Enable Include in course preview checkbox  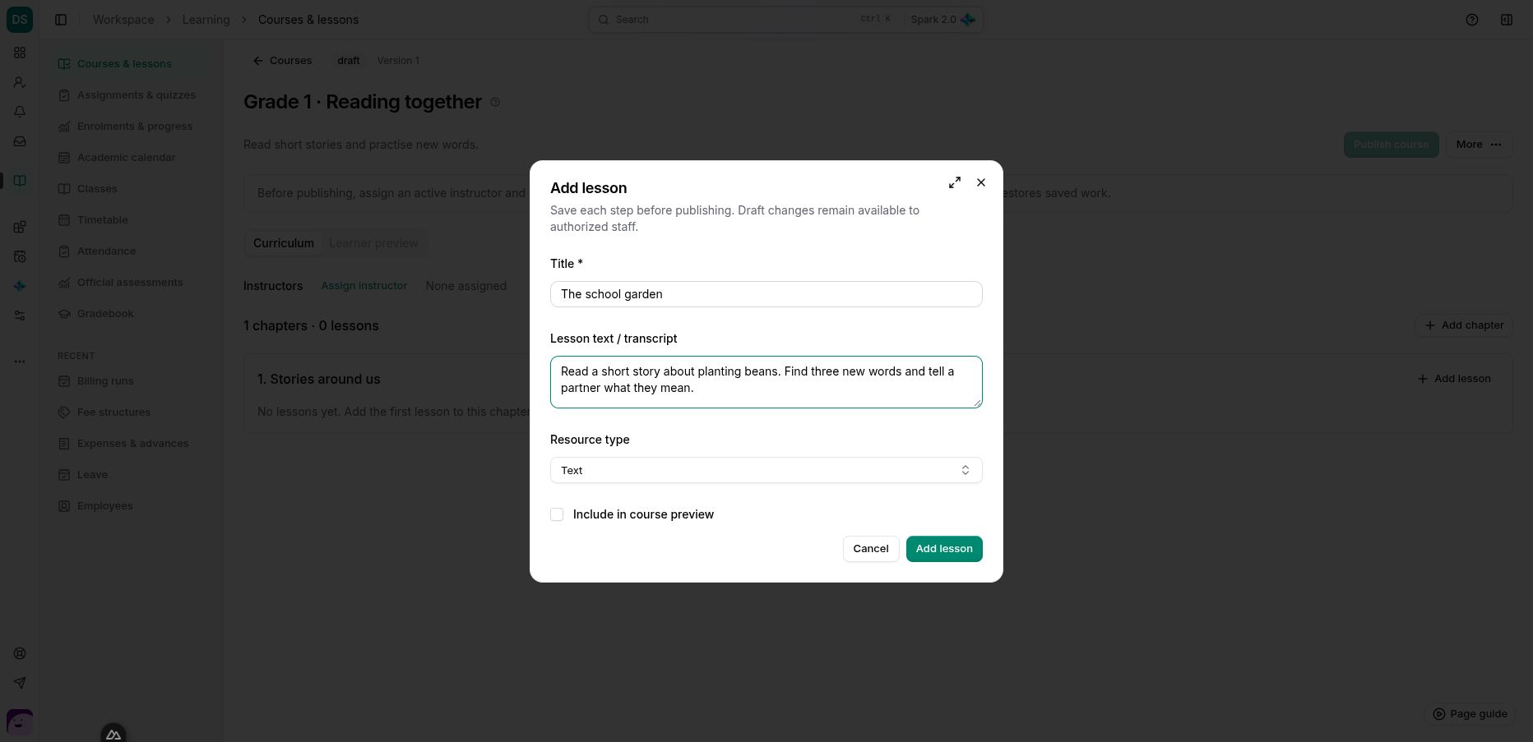pos(557,514)
